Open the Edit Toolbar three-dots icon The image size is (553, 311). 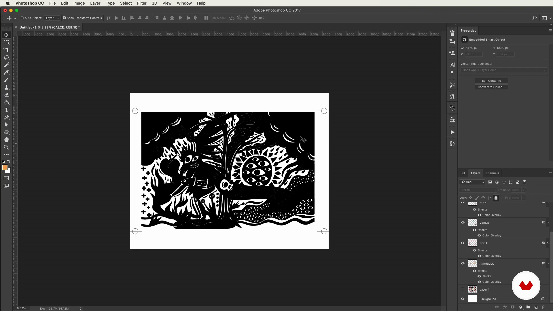coord(6,155)
